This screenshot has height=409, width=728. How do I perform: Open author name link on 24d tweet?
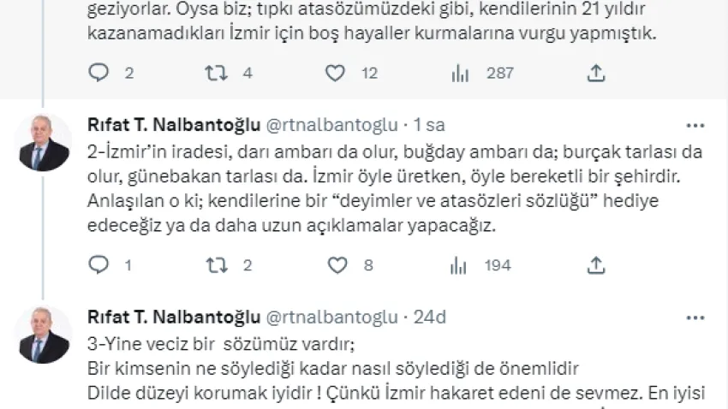click(x=174, y=317)
